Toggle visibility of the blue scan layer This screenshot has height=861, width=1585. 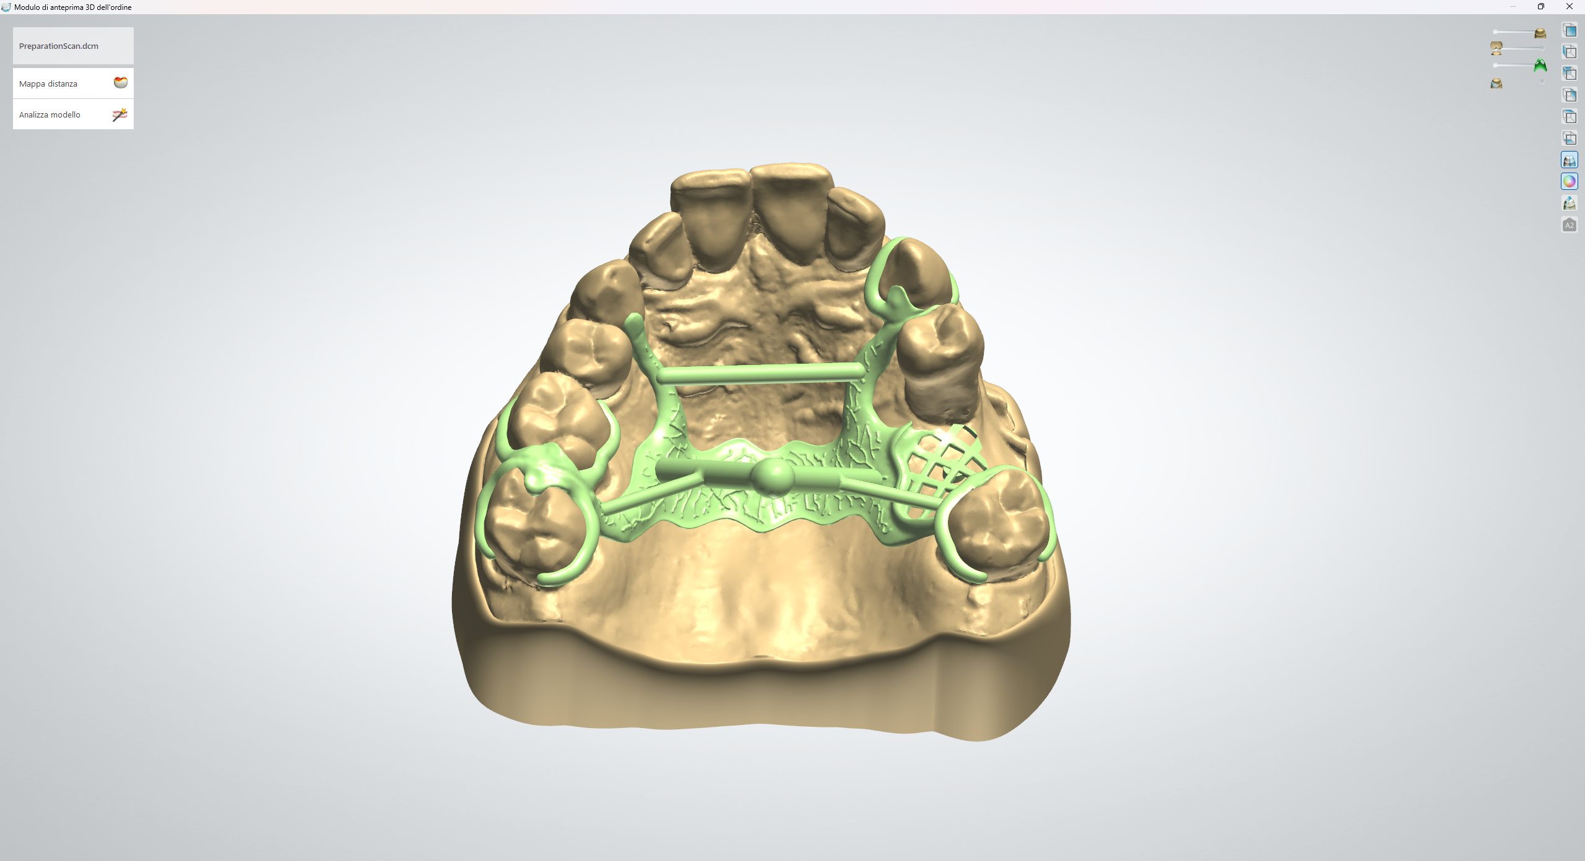1496,84
